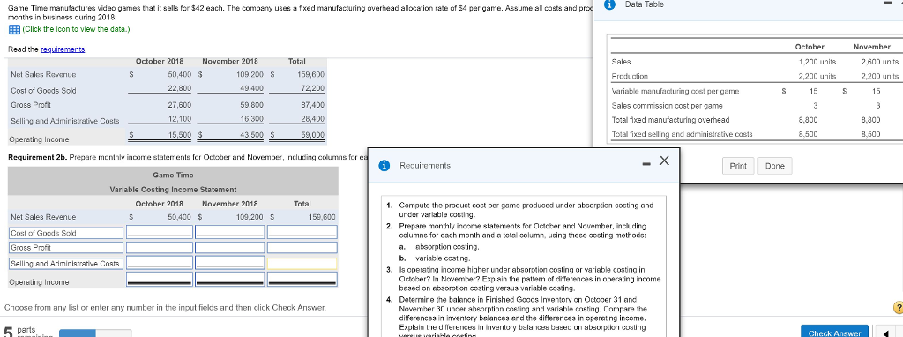Click 'Sales commission cost per game' row label

click(x=667, y=105)
